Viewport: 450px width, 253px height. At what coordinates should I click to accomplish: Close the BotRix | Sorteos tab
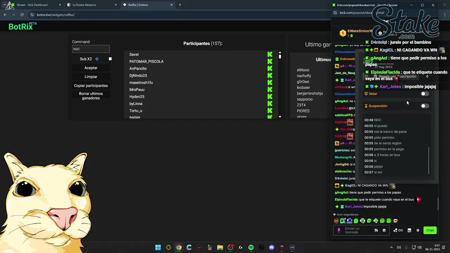click(172, 5)
